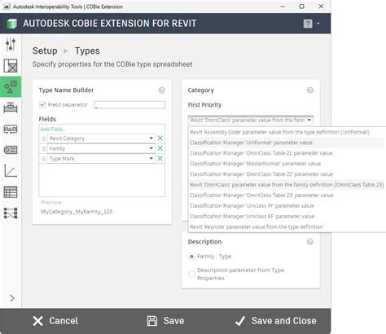This screenshot has width=386, height=334.
Task: Remove the Family field
Action: coord(160,148)
